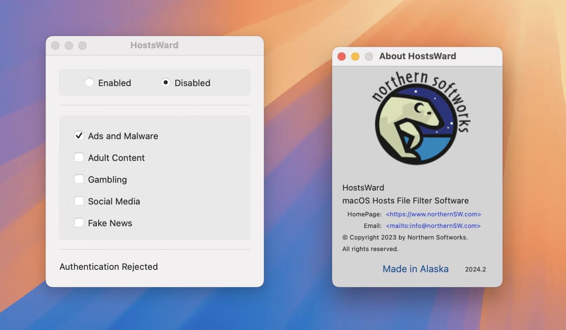Click the greyed-out zoom button in About window

pos(369,57)
